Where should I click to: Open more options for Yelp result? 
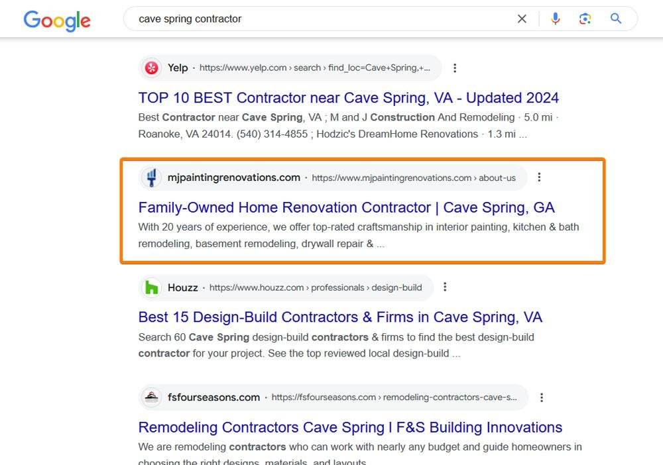click(x=455, y=68)
